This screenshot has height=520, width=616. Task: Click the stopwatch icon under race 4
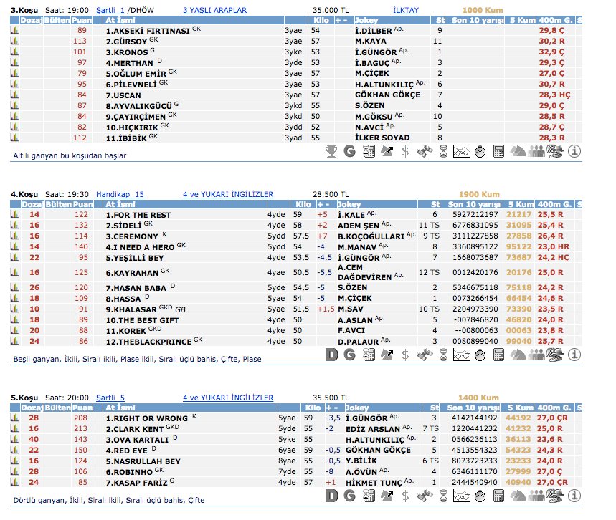click(x=480, y=355)
